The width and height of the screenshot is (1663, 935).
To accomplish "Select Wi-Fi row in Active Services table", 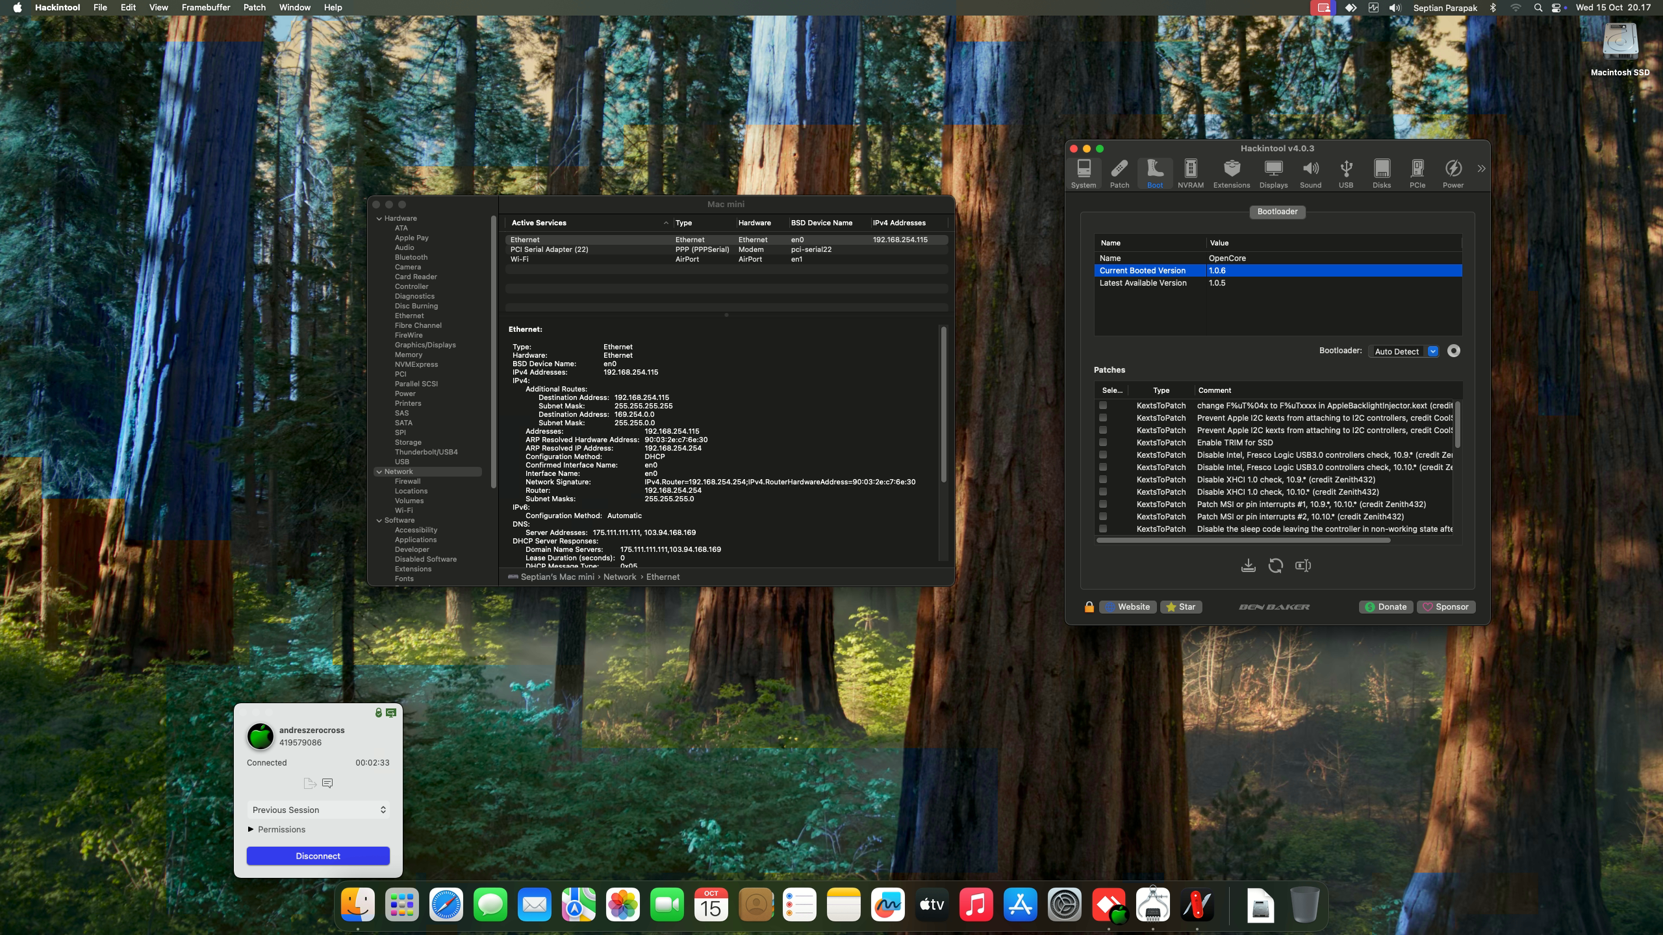I will pyautogui.click(x=726, y=259).
